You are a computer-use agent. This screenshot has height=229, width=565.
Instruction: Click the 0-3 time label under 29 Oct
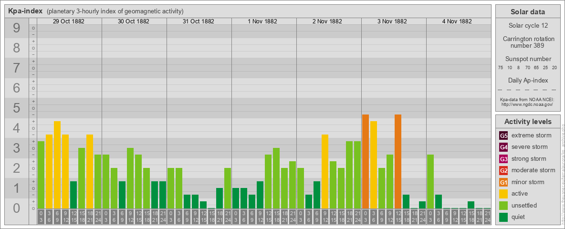[x=41, y=217]
